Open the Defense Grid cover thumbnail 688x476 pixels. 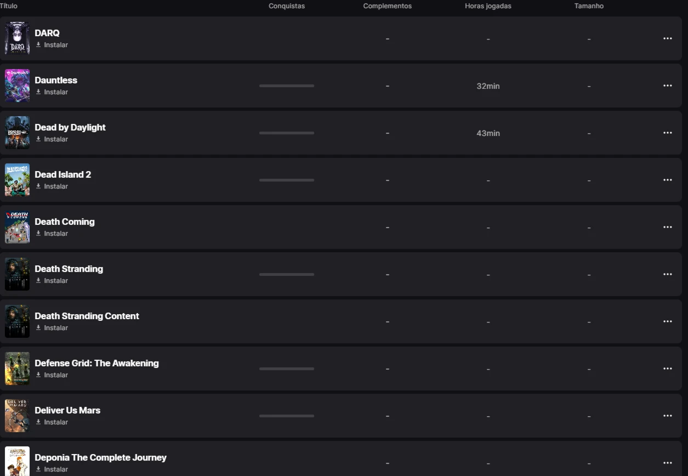click(17, 369)
